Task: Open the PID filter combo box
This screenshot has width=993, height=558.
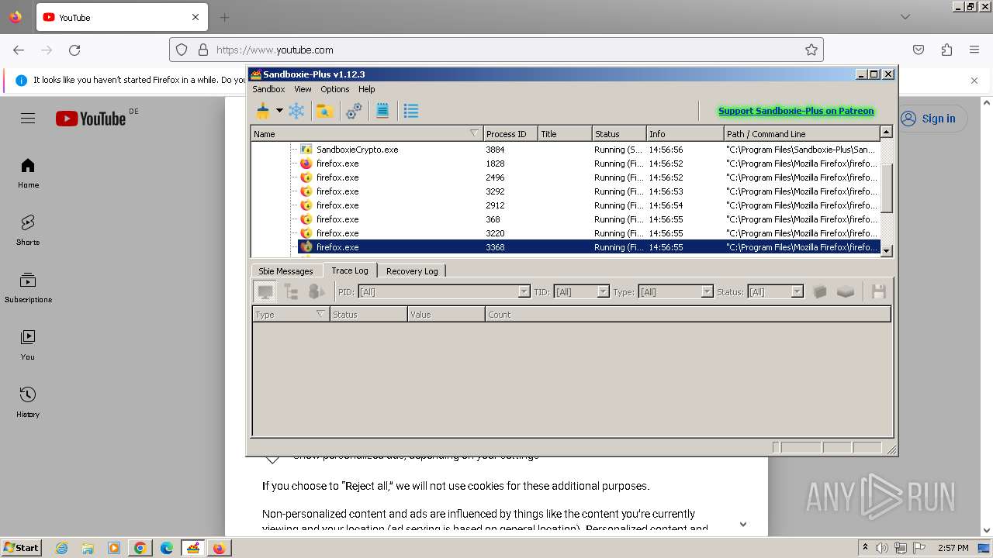Action: pos(444,292)
